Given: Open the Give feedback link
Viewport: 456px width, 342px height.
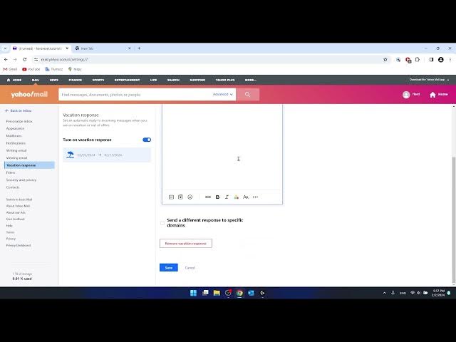Looking at the screenshot, I should (x=16, y=219).
